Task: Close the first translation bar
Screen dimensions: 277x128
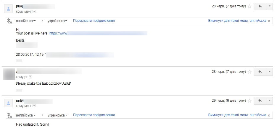Action: pos(269,21)
